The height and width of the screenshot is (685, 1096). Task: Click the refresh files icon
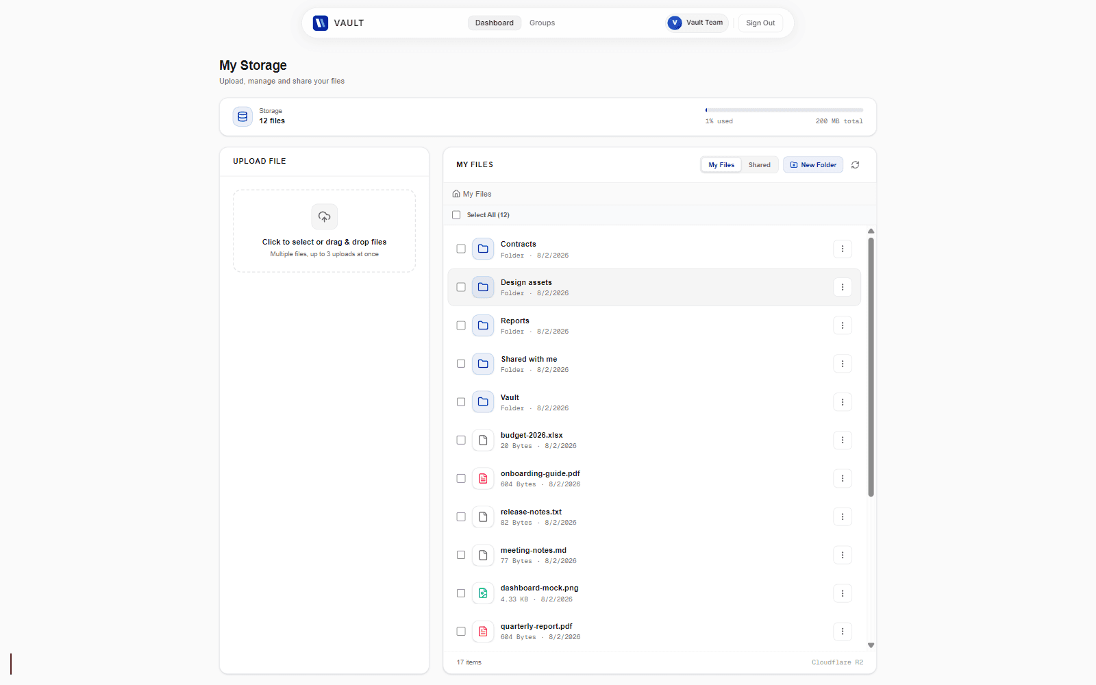856,165
